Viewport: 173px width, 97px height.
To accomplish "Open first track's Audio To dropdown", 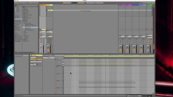I will pos(43,37).
